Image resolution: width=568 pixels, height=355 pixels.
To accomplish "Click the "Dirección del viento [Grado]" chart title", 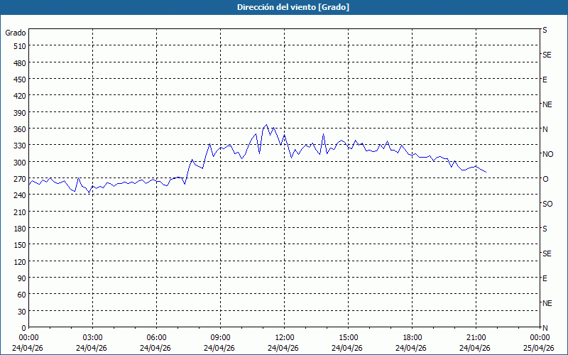I will [x=283, y=7].
